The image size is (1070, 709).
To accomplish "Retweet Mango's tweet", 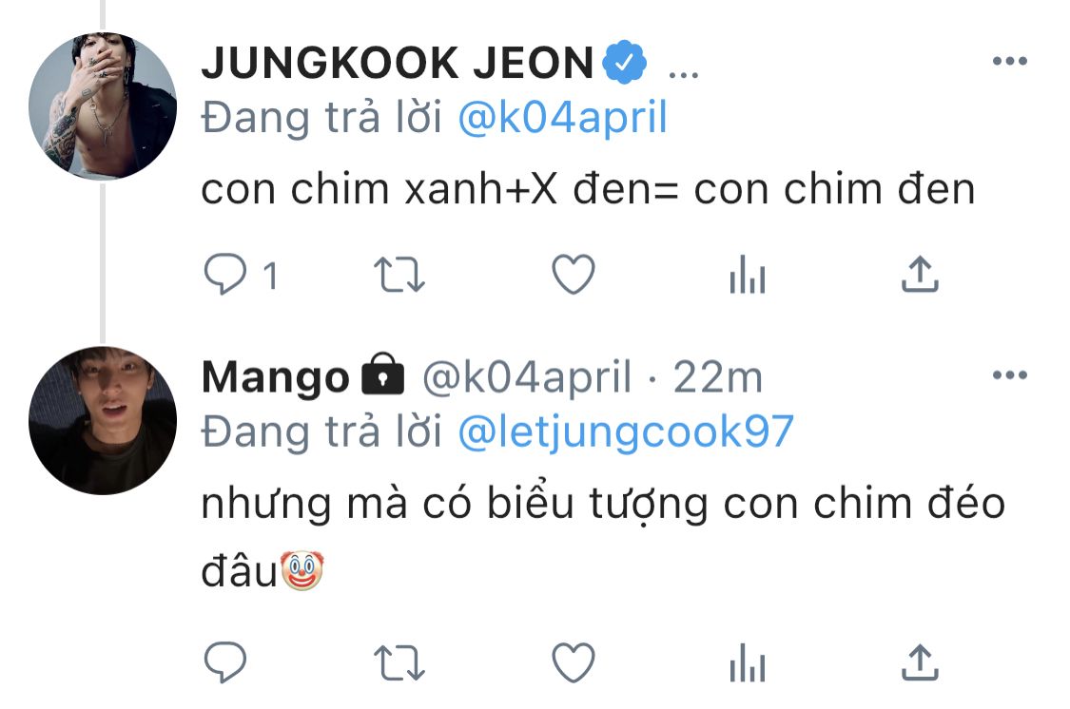I will coord(399,663).
